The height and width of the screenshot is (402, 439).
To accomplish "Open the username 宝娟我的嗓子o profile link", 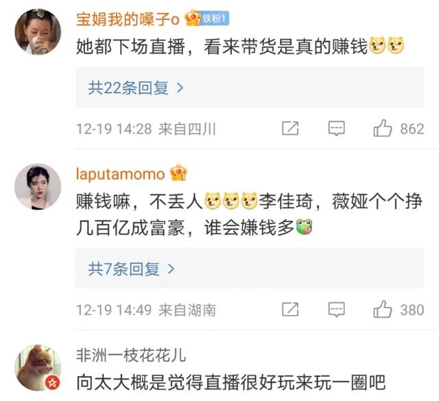I will [x=128, y=19].
